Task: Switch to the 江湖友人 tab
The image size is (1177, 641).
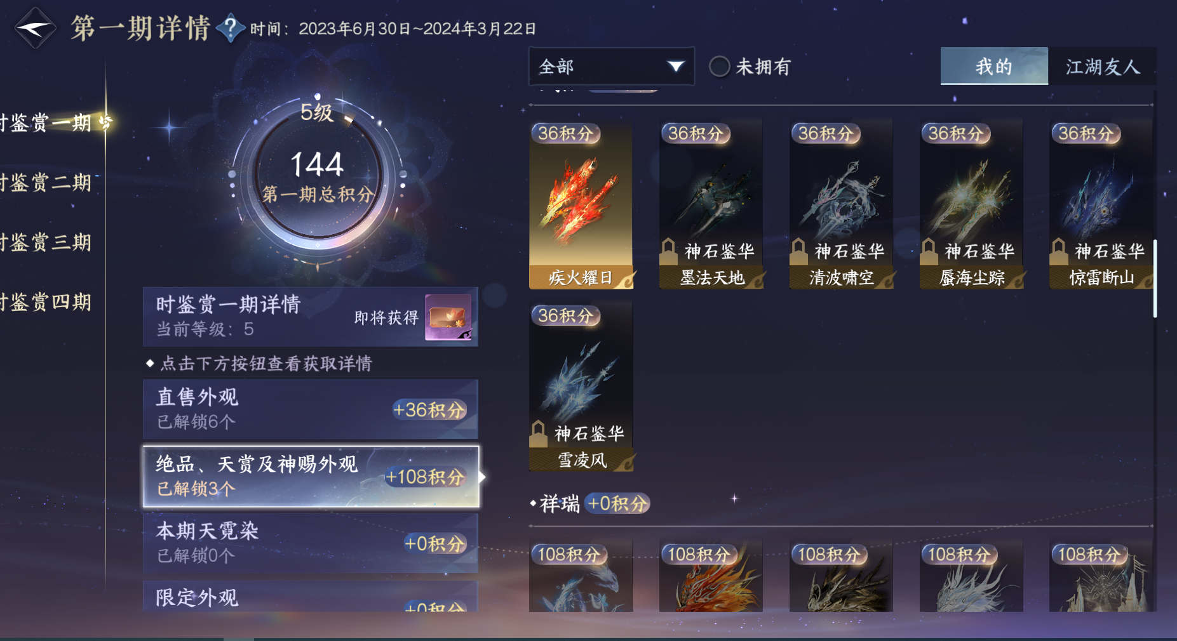Action: point(1102,66)
